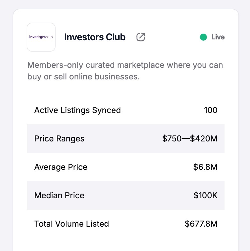
Task: Select the Price Ranges label
Action: [x=59, y=139]
